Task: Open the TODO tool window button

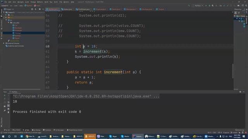Action: (16, 130)
